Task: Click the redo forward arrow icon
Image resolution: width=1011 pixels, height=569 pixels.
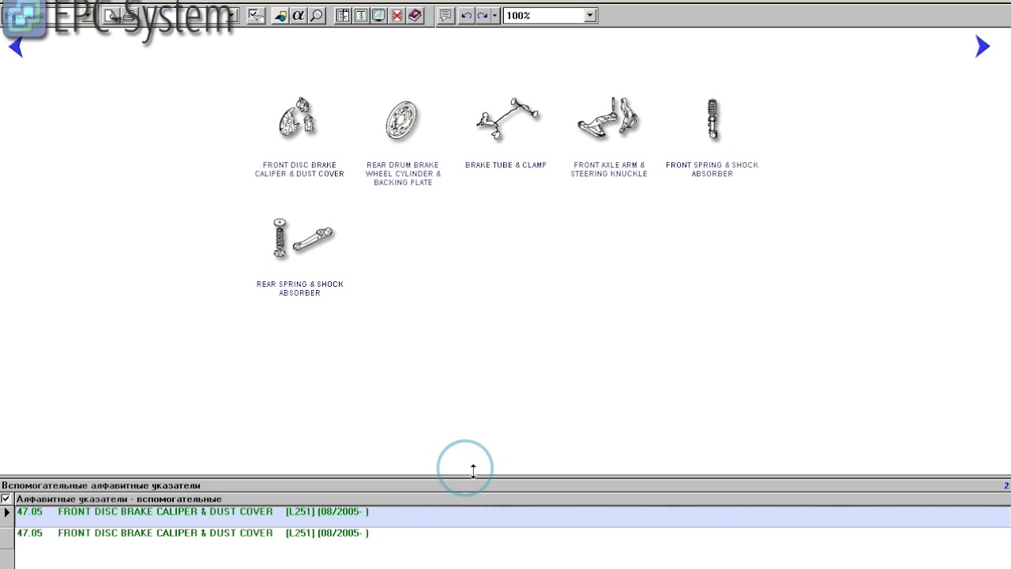Action: tap(483, 16)
